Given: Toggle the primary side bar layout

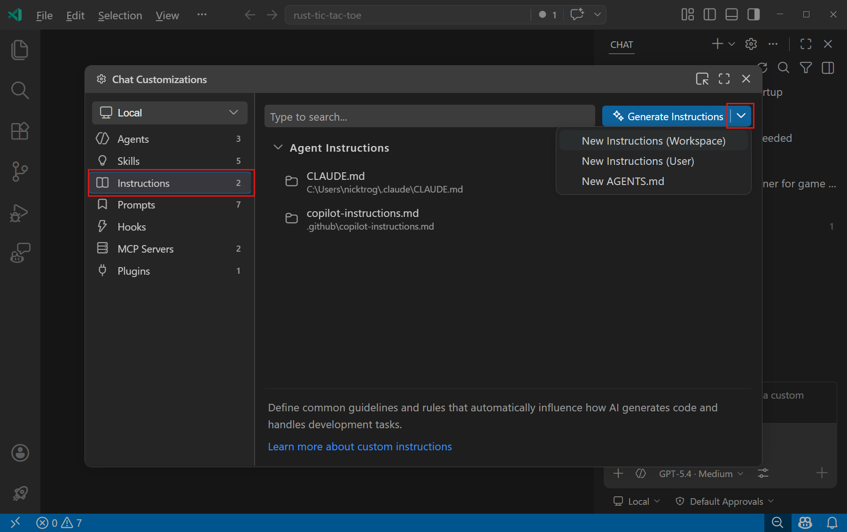Looking at the screenshot, I should click(709, 14).
